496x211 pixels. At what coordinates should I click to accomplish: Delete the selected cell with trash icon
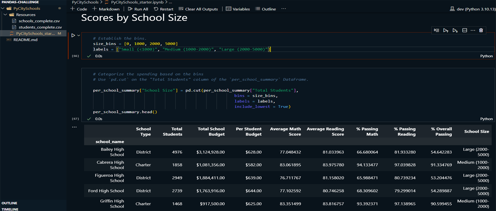481,30
